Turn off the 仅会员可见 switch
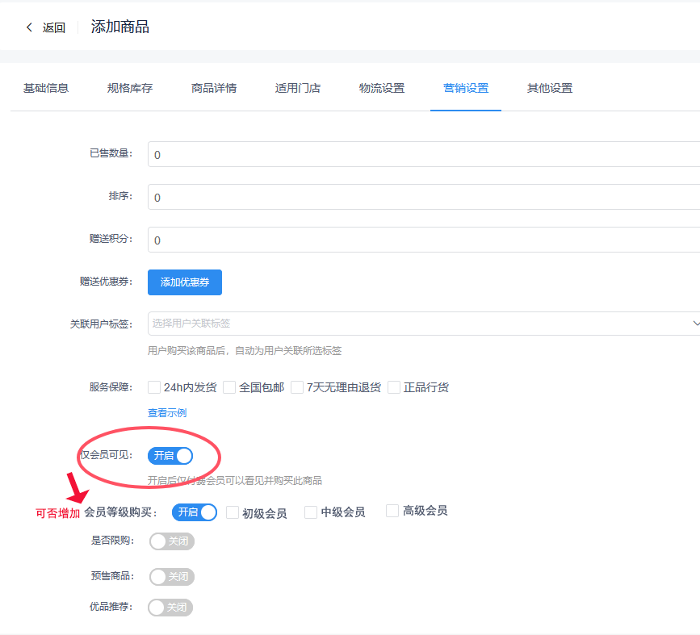The width and height of the screenshot is (700, 635). tap(170, 456)
